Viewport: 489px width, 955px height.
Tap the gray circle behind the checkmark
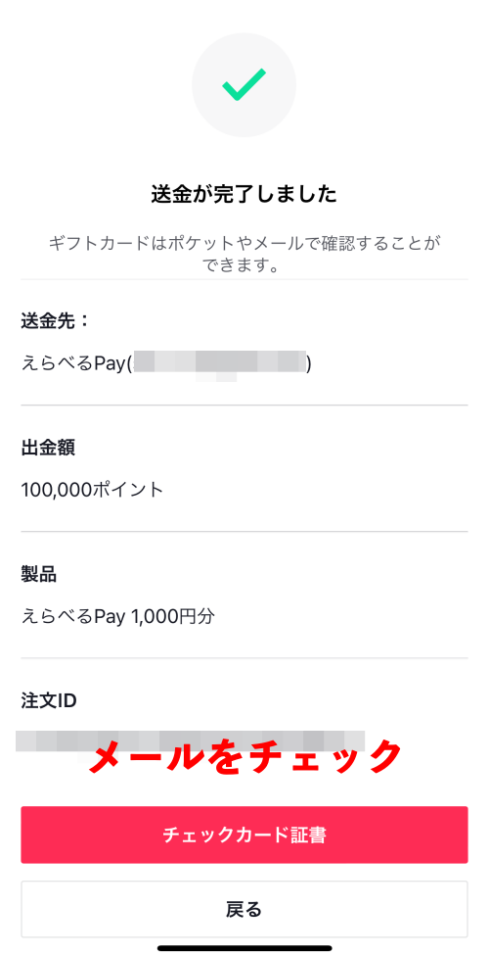coord(244,84)
